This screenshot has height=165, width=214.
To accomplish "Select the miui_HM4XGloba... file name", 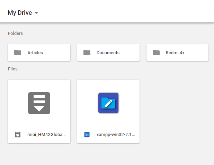I will [46, 135].
